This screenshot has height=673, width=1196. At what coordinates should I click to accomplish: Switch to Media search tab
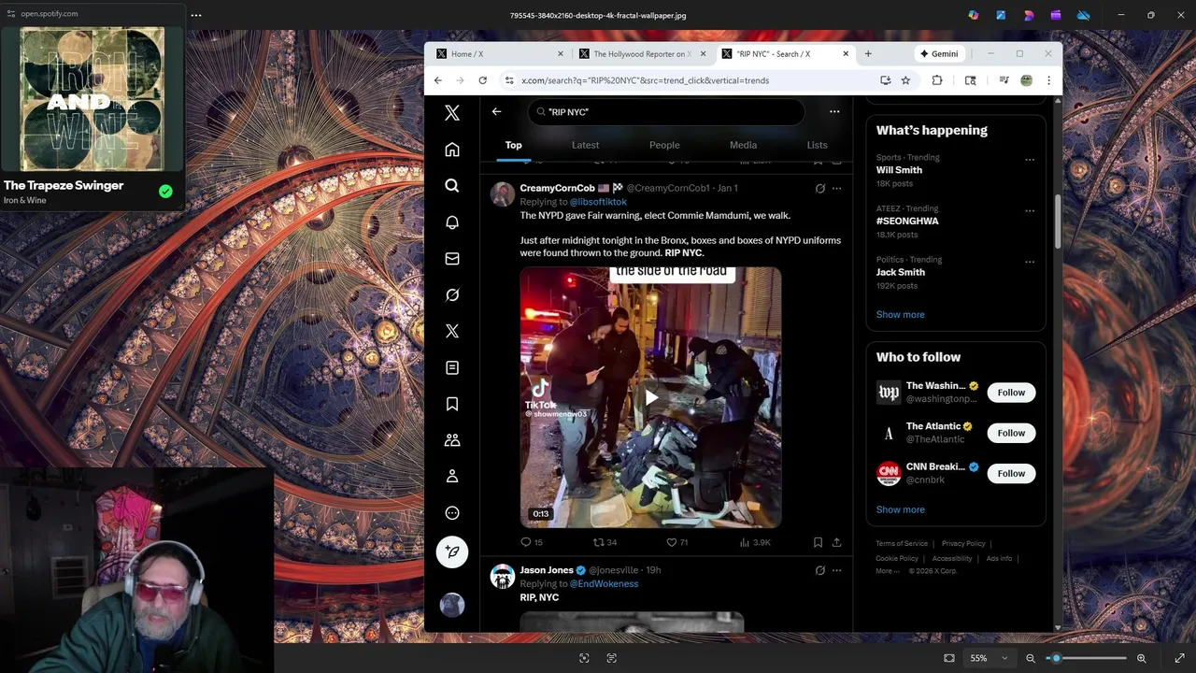(743, 145)
